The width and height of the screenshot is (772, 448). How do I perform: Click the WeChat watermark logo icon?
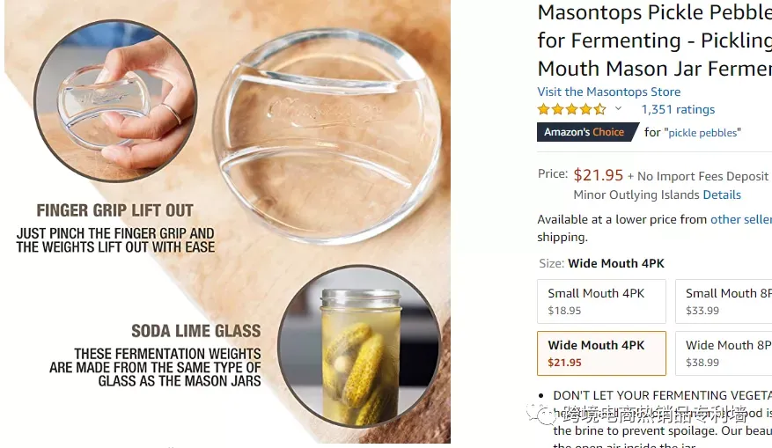coord(542,415)
